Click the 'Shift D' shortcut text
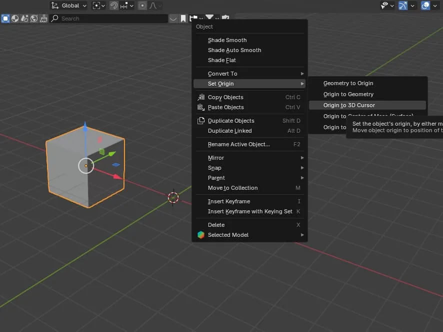This screenshot has width=443, height=332. [291, 121]
